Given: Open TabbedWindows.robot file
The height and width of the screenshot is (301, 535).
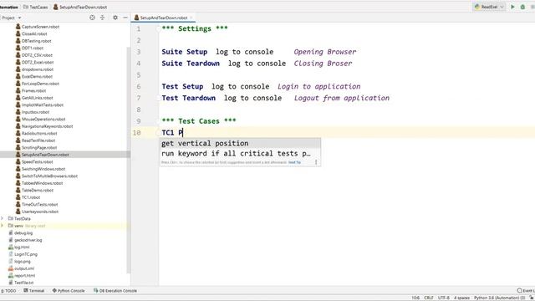Looking at the screenshot, I should [39, 183].
